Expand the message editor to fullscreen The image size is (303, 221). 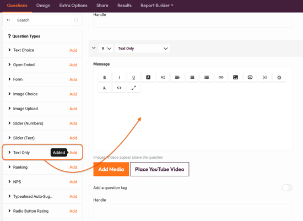click(x=133, y=88)
